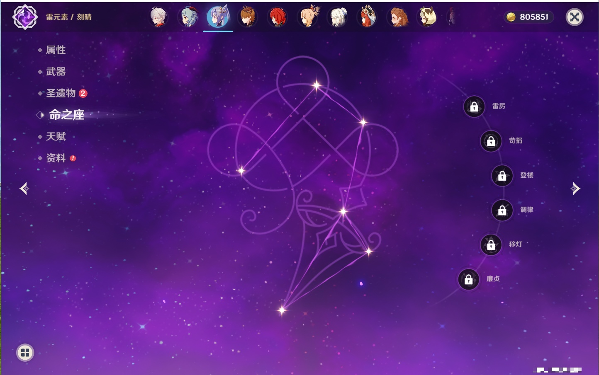Select the 命之座 constellation page
The height and width of the screenshot is (375, 599).
point(67,115)
